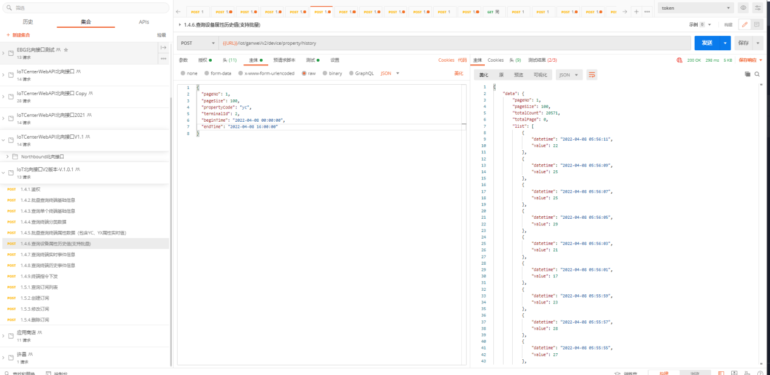The width and height of the screenshot is (770, 375).
Task: Open the POST method dropdown
Action: pos(198,43)
